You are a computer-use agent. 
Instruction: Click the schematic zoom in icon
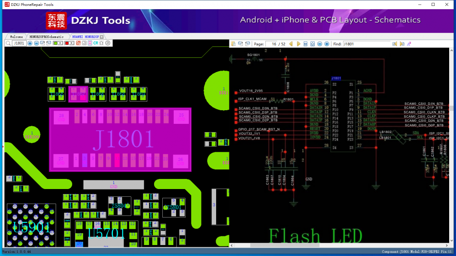pos(326,44)
